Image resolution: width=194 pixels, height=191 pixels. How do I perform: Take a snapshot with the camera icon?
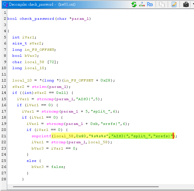(186, 5)
